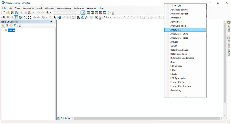
Task: Open the Edit menu
Action: (11, 8)
